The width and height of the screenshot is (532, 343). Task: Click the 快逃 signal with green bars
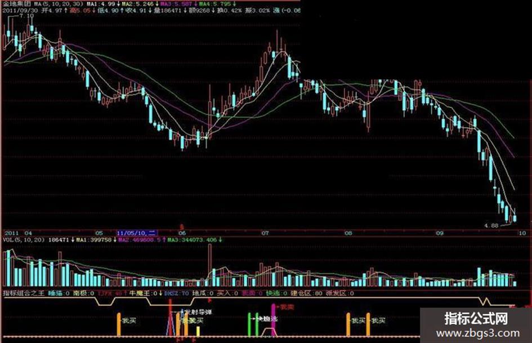(267, 319)
